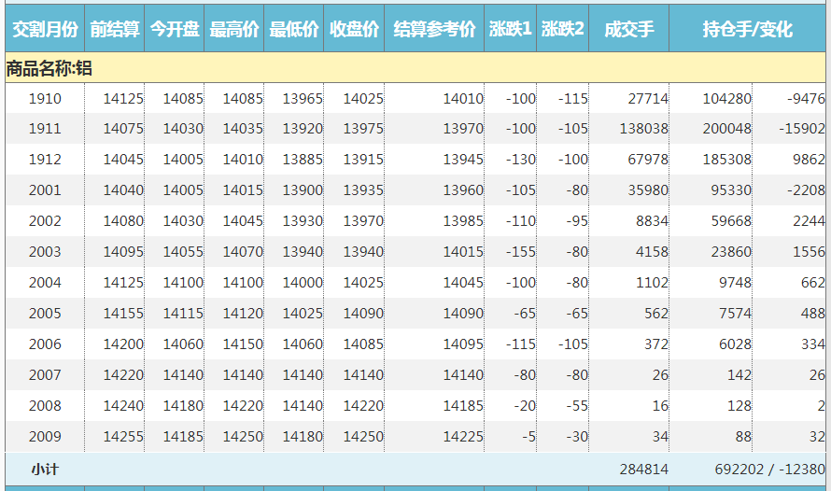The width and height of the screenshot is (831, 491).
Task: Select the 涨跌1 column header
Action: 510,30
